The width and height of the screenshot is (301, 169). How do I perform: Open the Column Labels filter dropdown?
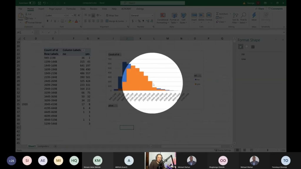click(83, 50)
